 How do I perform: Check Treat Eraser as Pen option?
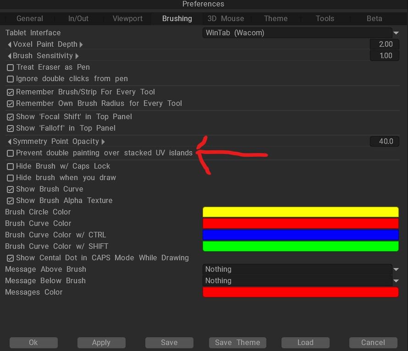point(10,67)
